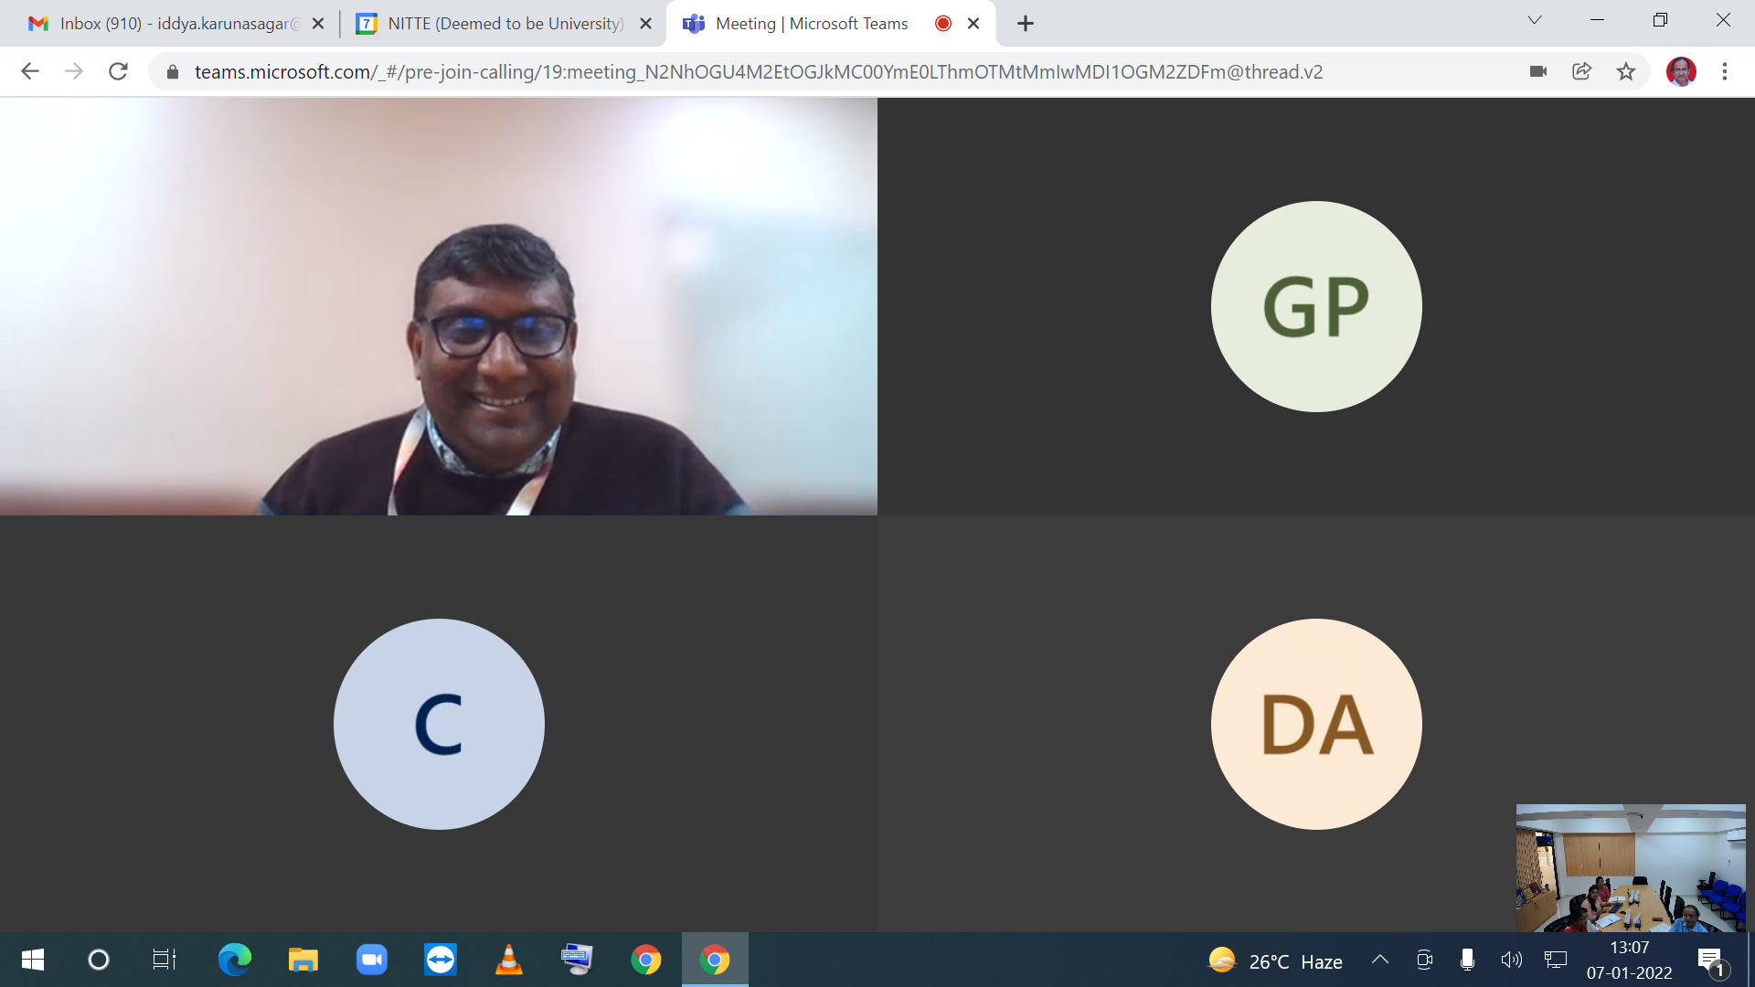Open the active Chrome window on taskbar
The height and width of the screenshot is (987, 1755).
pos(715,960)
